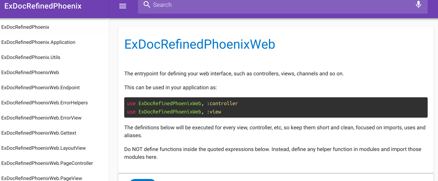Open ExDocRefinedPhoenixWeb.LayoutView module
This screenshot has width=438, height=181.
44,148
